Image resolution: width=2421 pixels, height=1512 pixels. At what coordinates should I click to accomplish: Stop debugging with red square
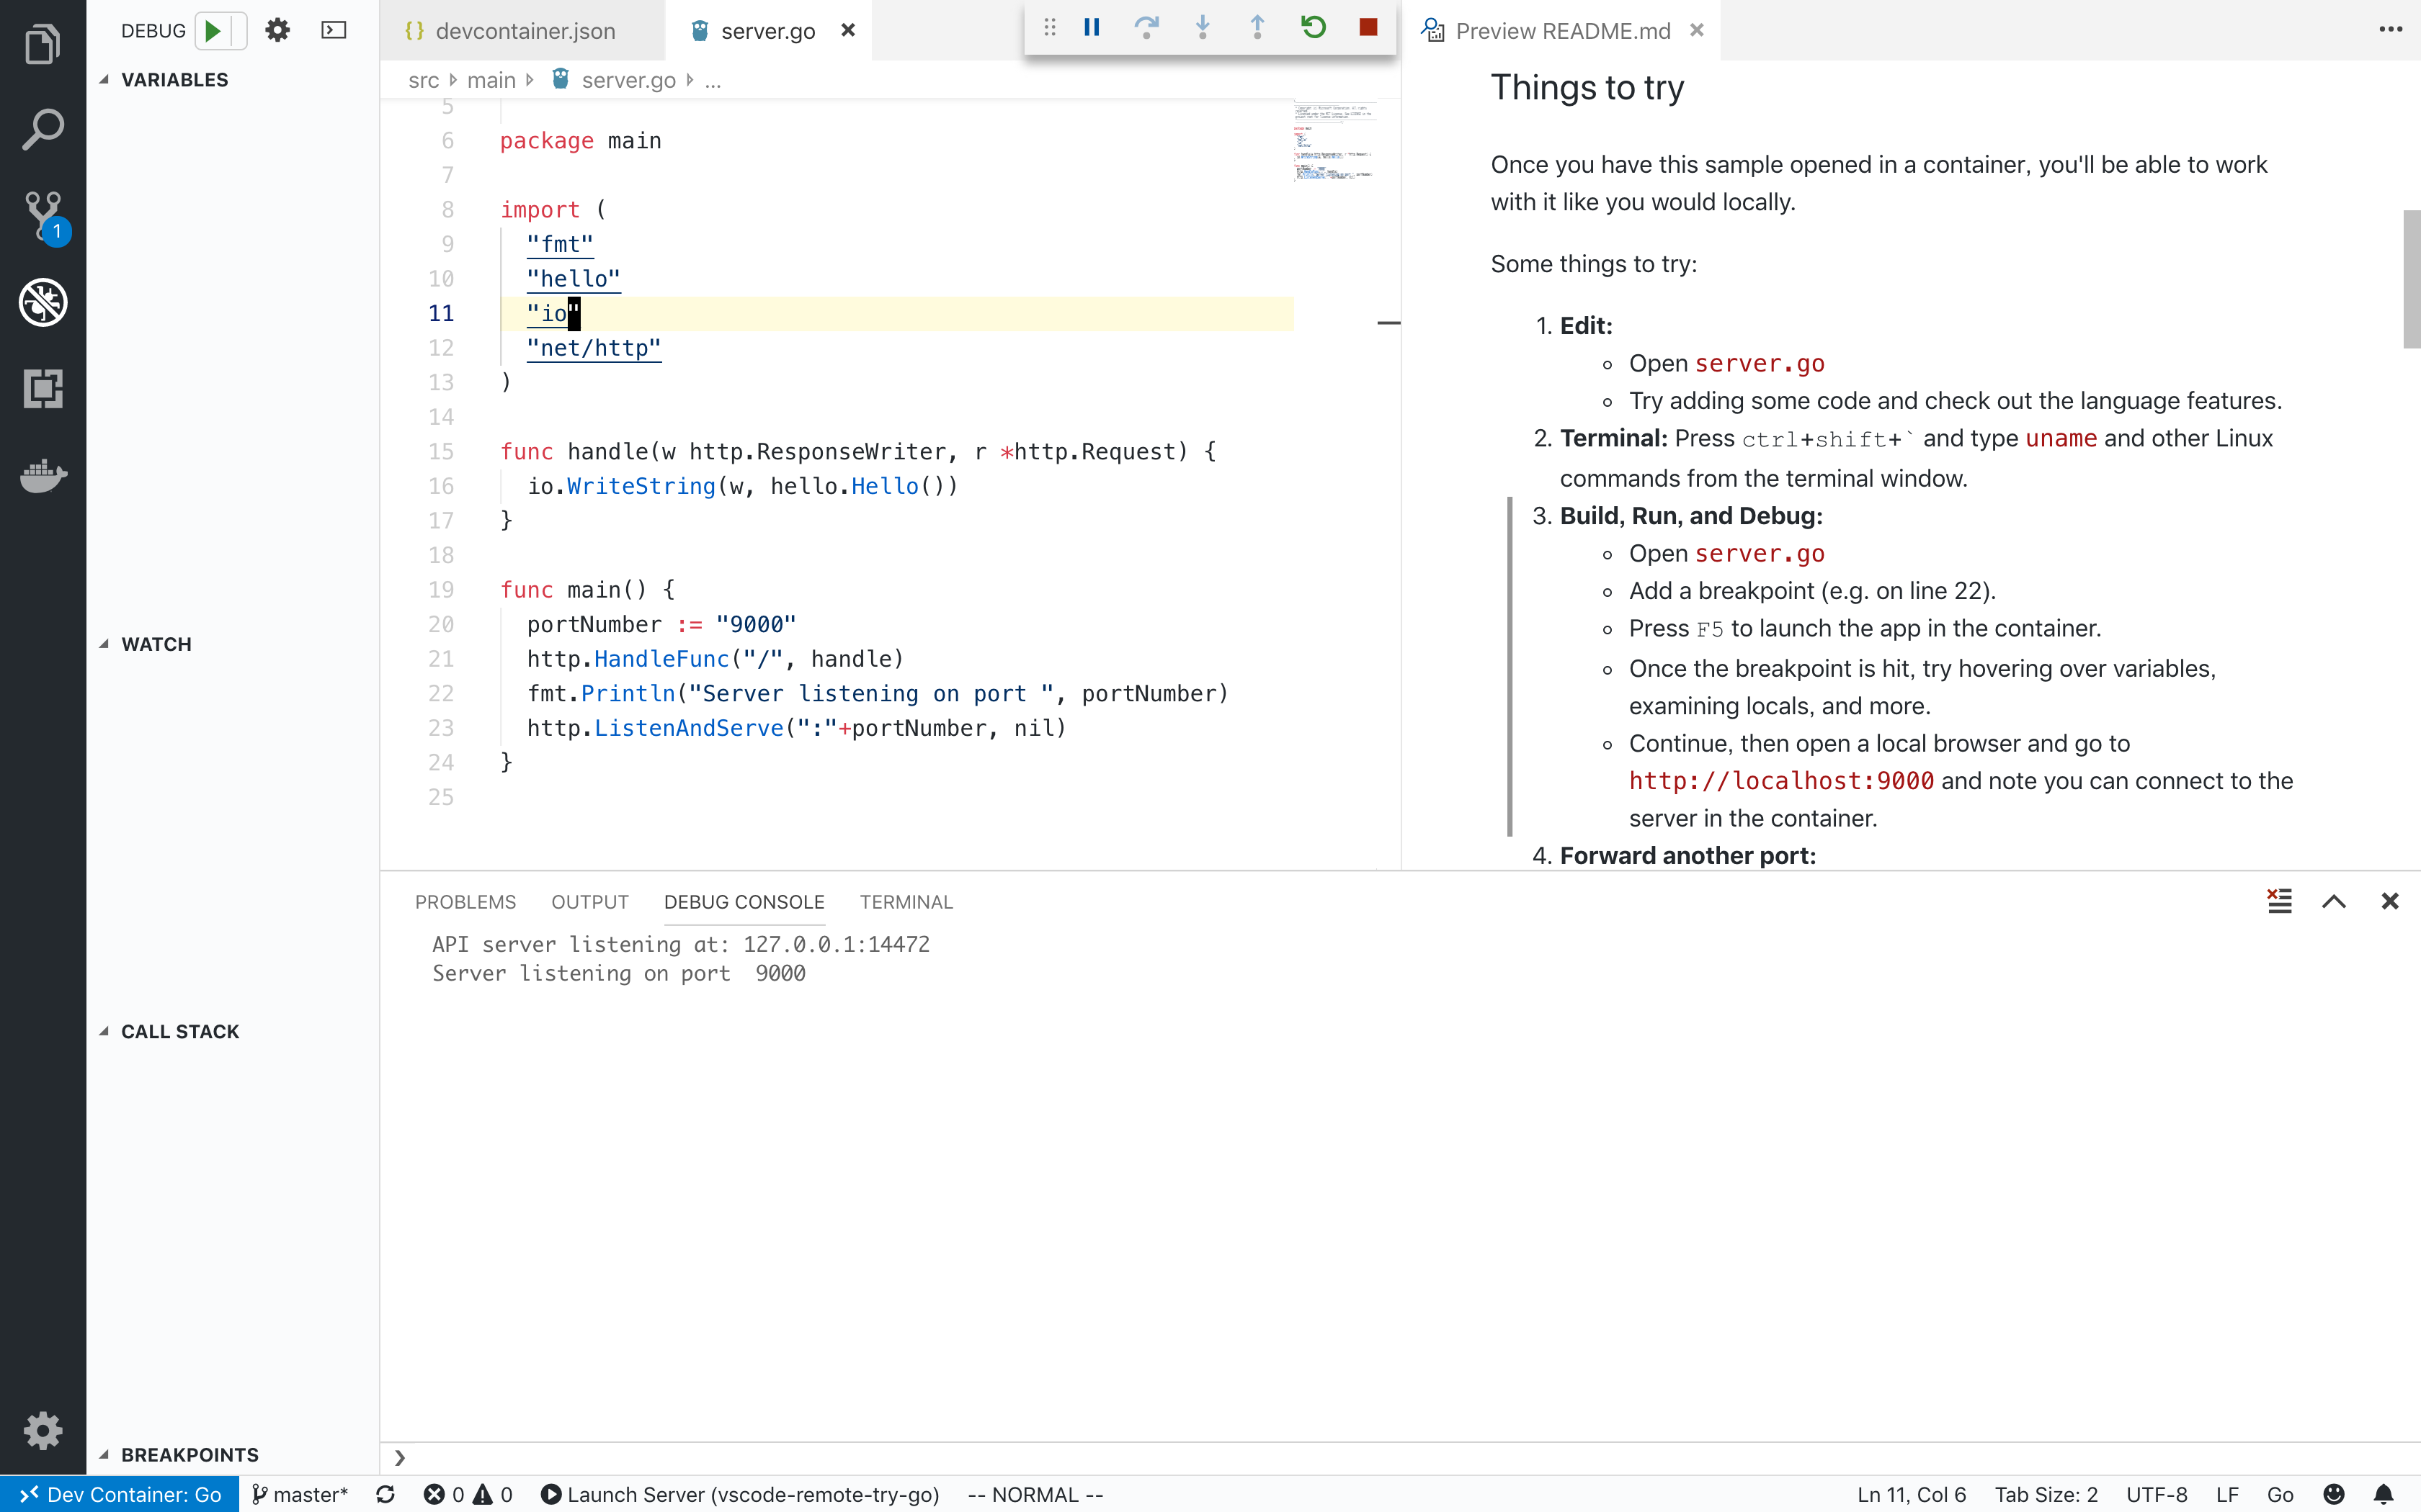[1368, 28]
